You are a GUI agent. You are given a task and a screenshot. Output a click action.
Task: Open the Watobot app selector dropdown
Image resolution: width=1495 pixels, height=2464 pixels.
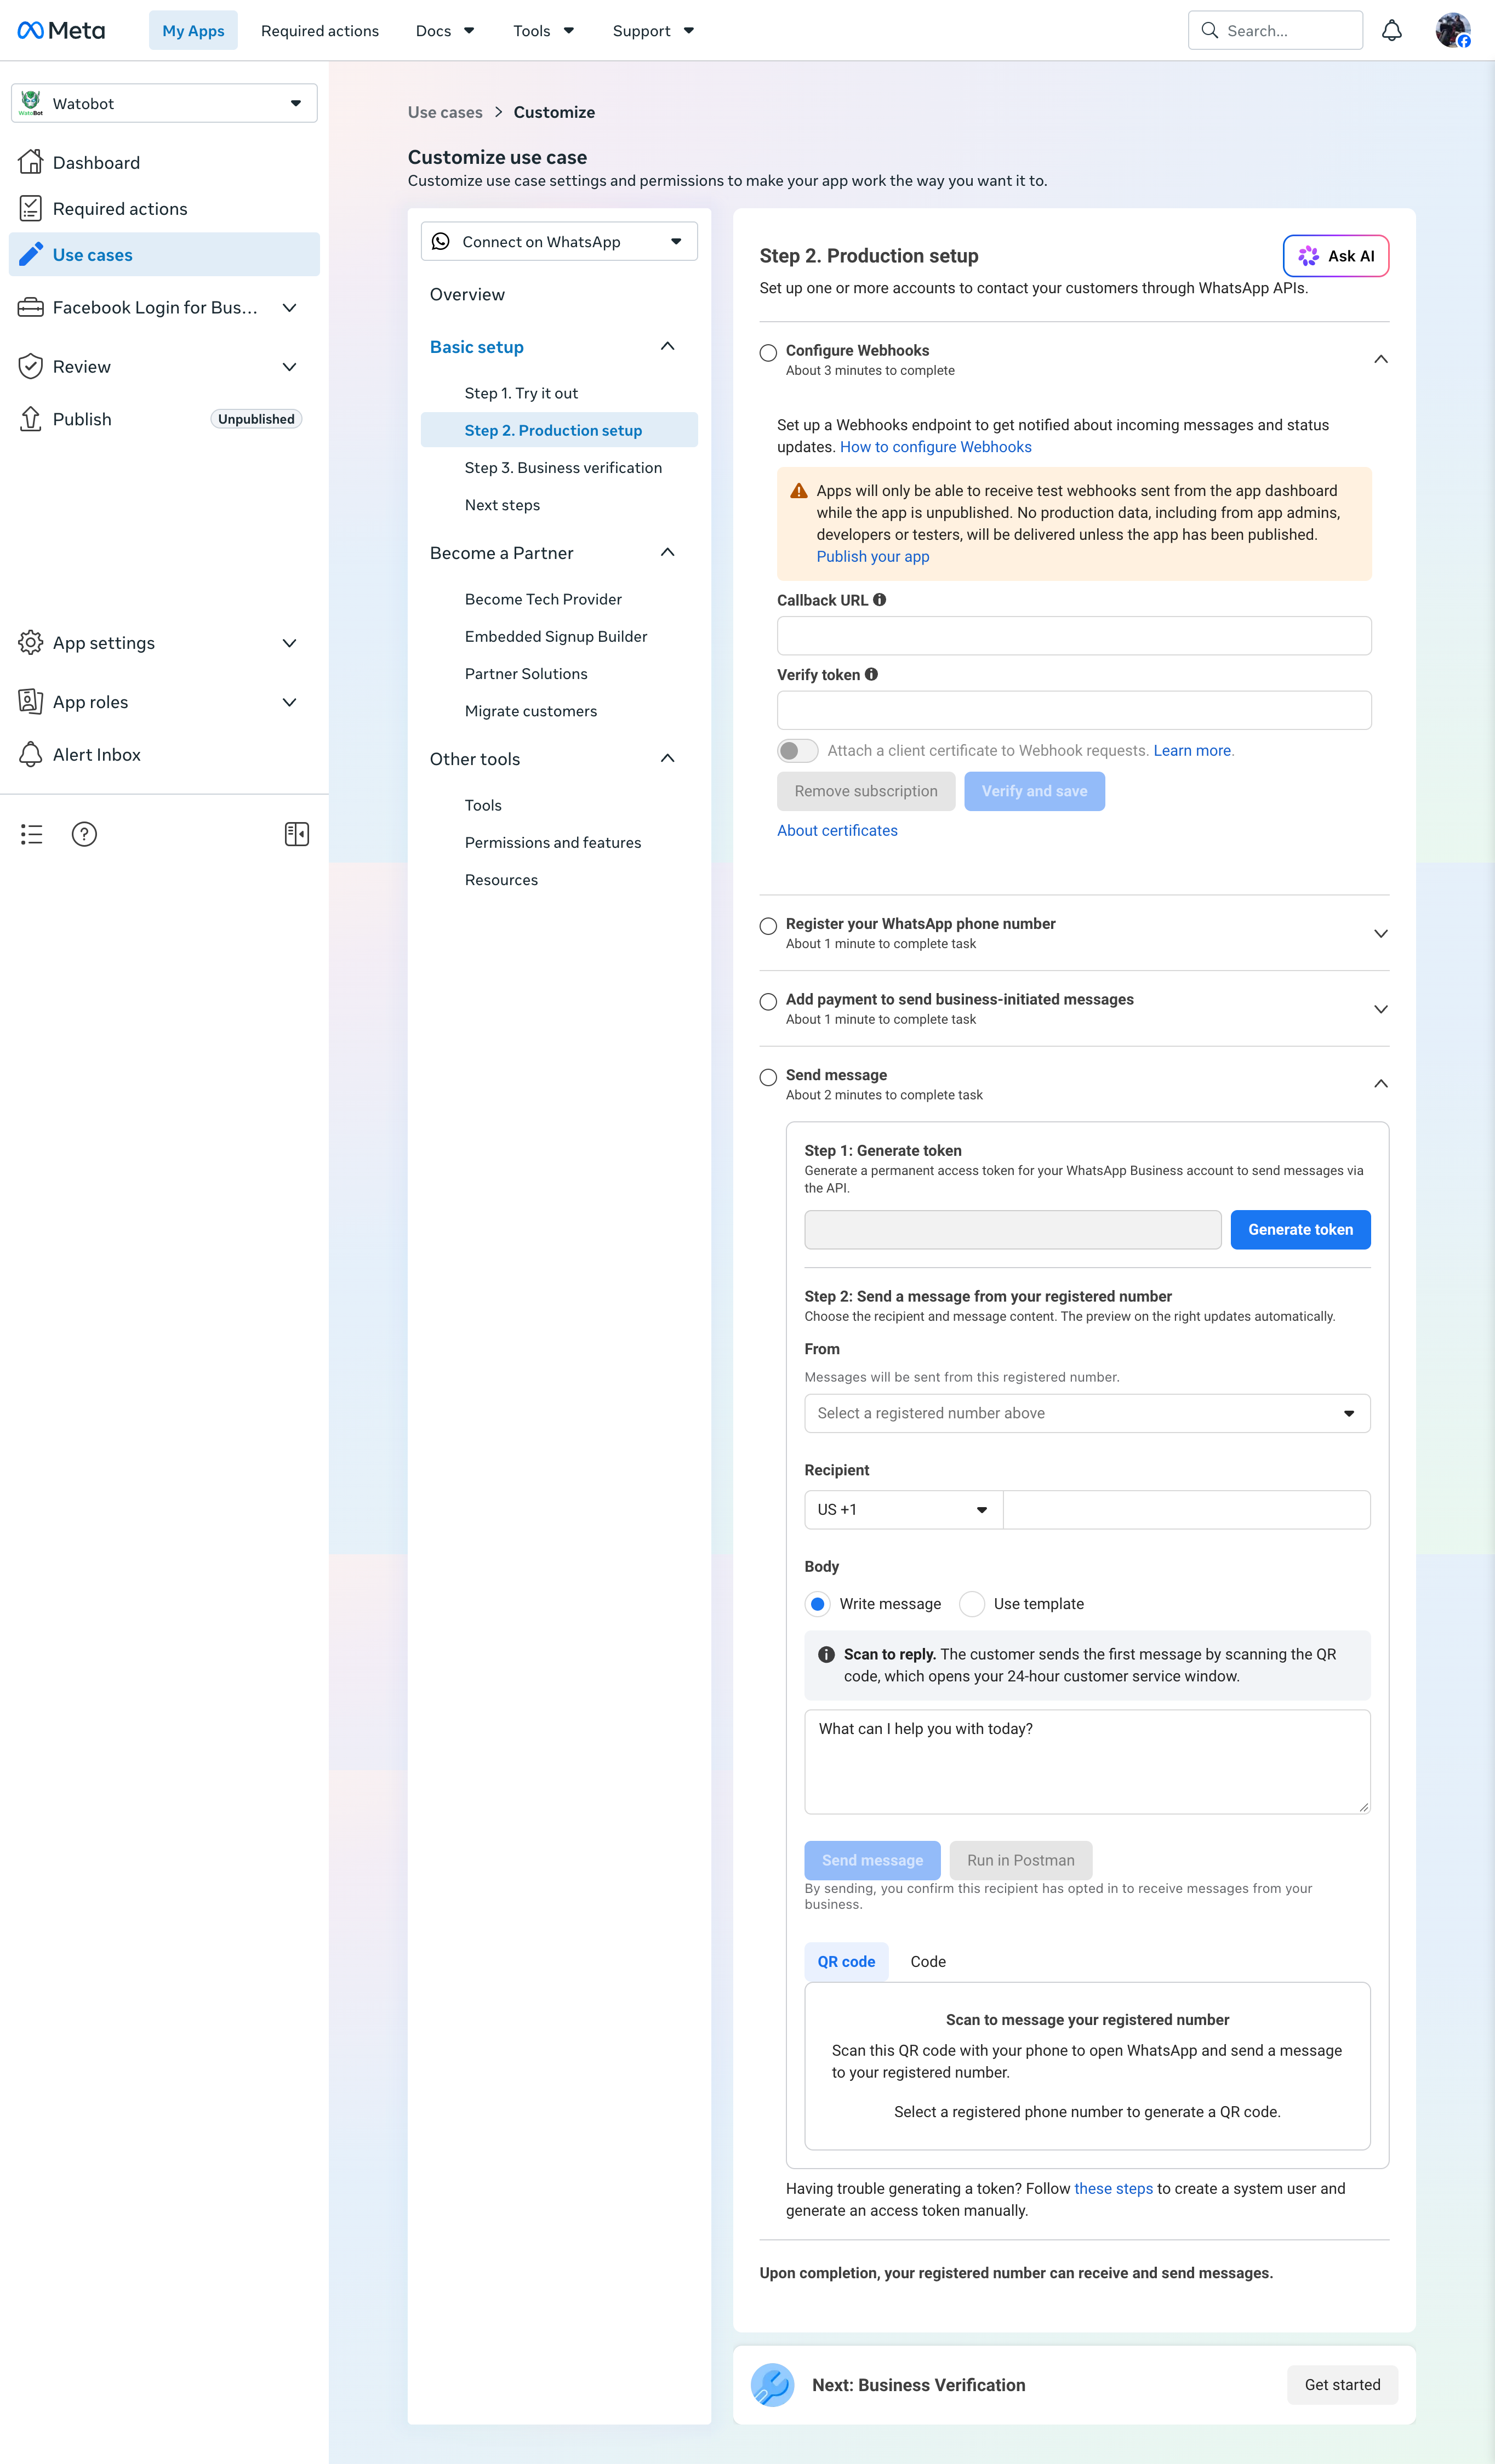pyautogui.click(x=164, y=103)
